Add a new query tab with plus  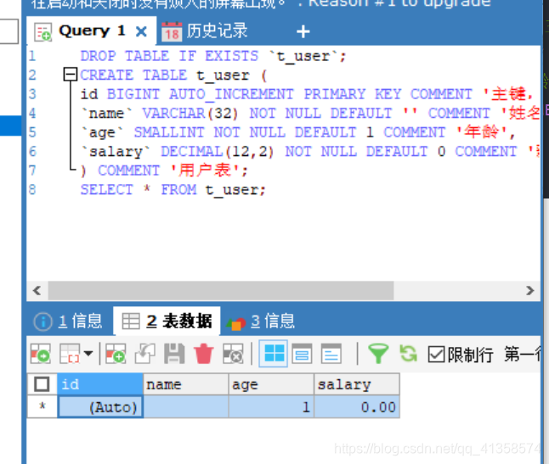tap(303, 31)
